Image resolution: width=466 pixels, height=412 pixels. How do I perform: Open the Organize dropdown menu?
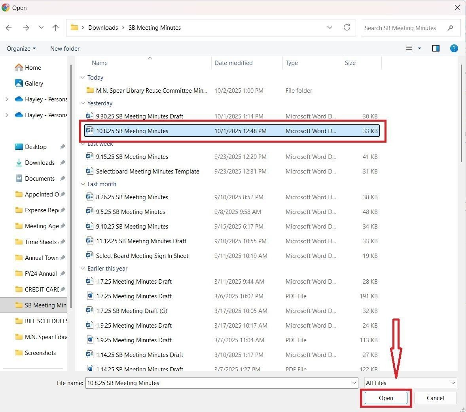tap(21, 48)
